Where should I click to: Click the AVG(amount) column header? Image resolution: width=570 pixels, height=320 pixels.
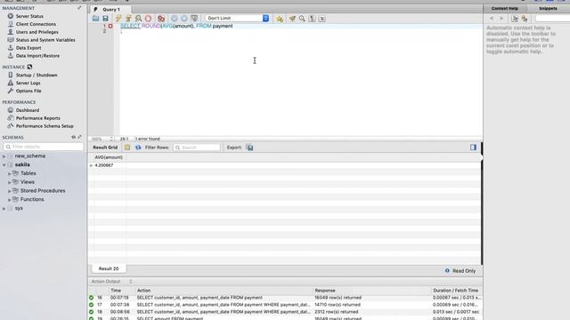click(109, 157)
